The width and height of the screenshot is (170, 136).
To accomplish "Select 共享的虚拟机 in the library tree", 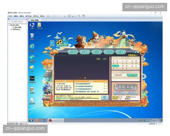I will pos(15,29).
